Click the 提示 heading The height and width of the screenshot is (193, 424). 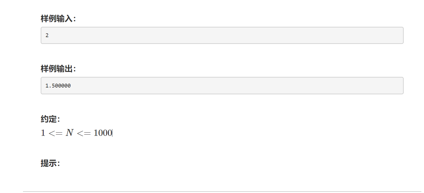(50, 163)
